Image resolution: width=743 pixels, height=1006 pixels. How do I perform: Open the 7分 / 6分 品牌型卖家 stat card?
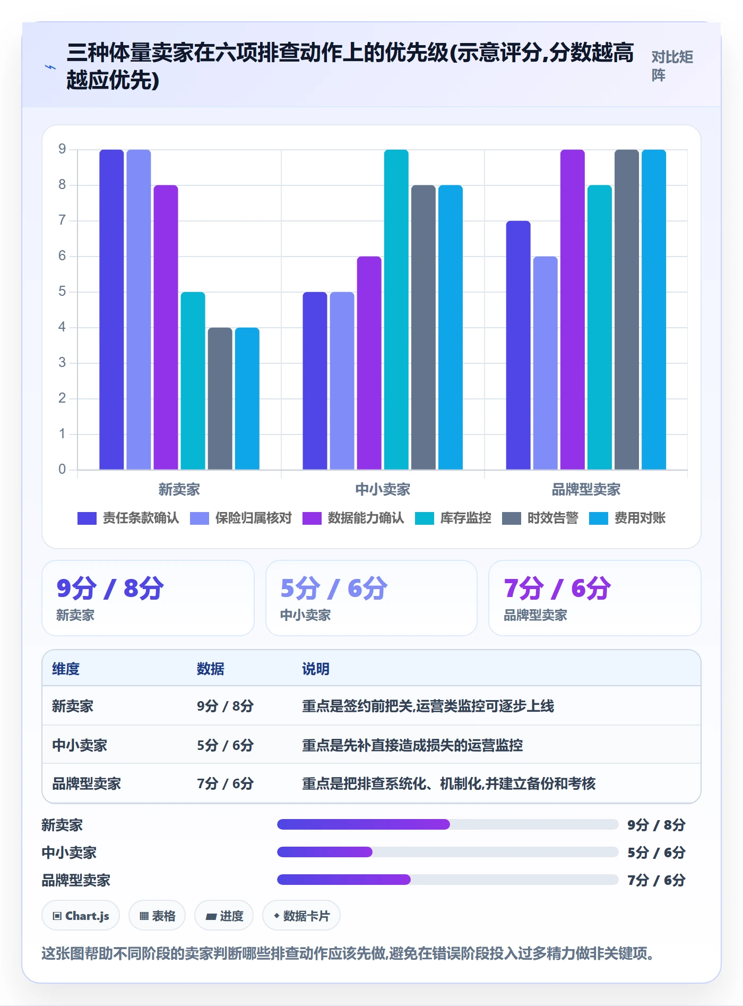595,598
